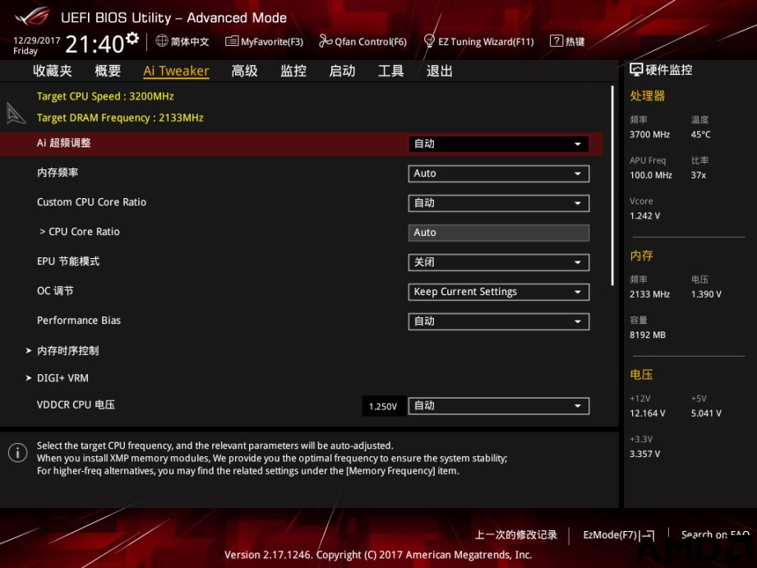Select the EPU 节能模式 label
Screen dimensions: 757x568
click(x=68, y=261)
